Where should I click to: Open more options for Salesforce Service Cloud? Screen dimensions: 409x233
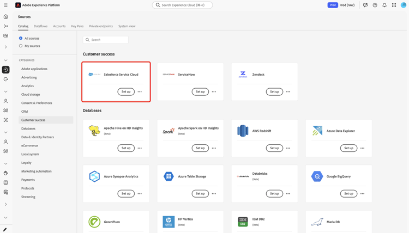point(140,91)
